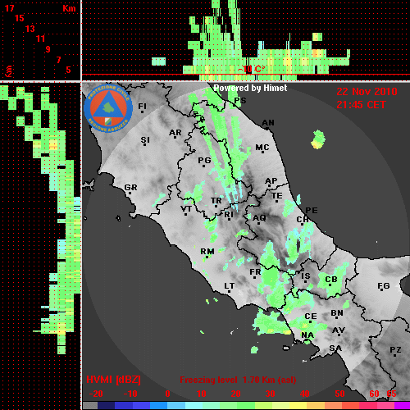Click the '17' km altitude label
The height and width of the screenshot is (410, 410).
(x=10, y=8)
